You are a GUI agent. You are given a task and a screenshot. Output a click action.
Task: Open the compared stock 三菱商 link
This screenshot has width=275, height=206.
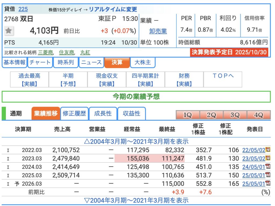46,52
